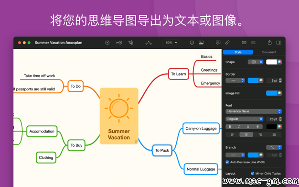Open color wheel for font color
Image resolution: width=299 pixels, height=187 pixels.
(279, 127)
